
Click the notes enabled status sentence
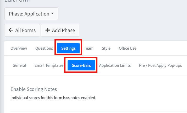(53, 98)
